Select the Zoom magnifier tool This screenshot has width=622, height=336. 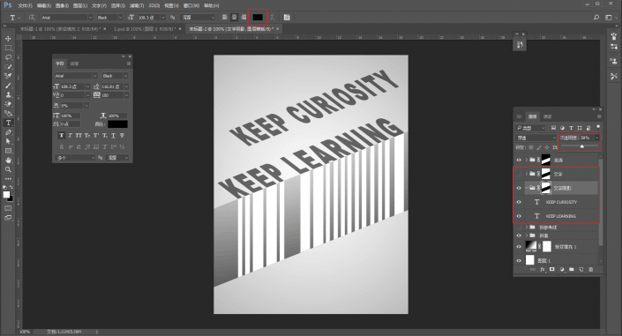(x=8, y=169)
